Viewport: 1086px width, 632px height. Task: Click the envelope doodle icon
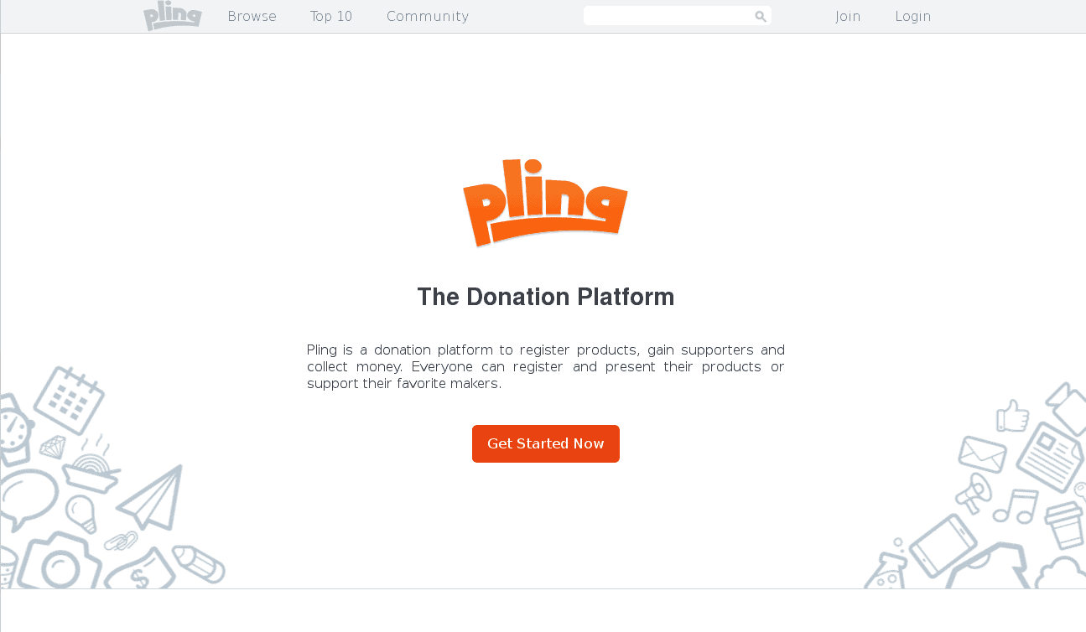[x=982, y=454]
